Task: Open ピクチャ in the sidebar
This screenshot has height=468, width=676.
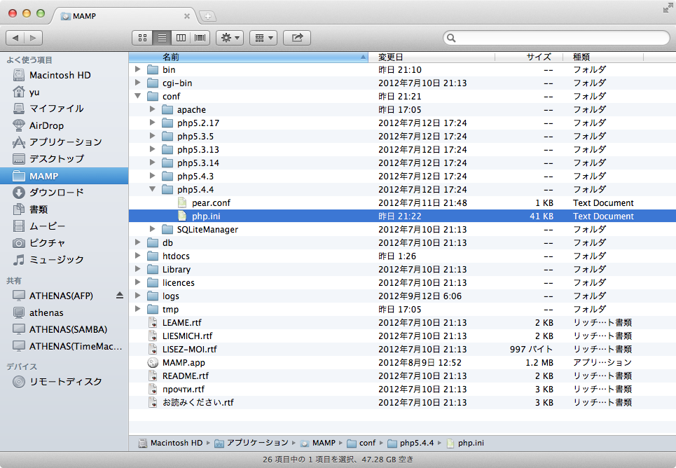Action: click(64, 243)
